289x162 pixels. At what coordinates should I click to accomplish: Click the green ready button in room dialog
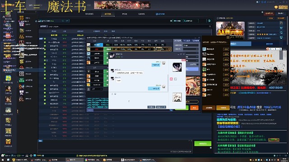[182, 108]
